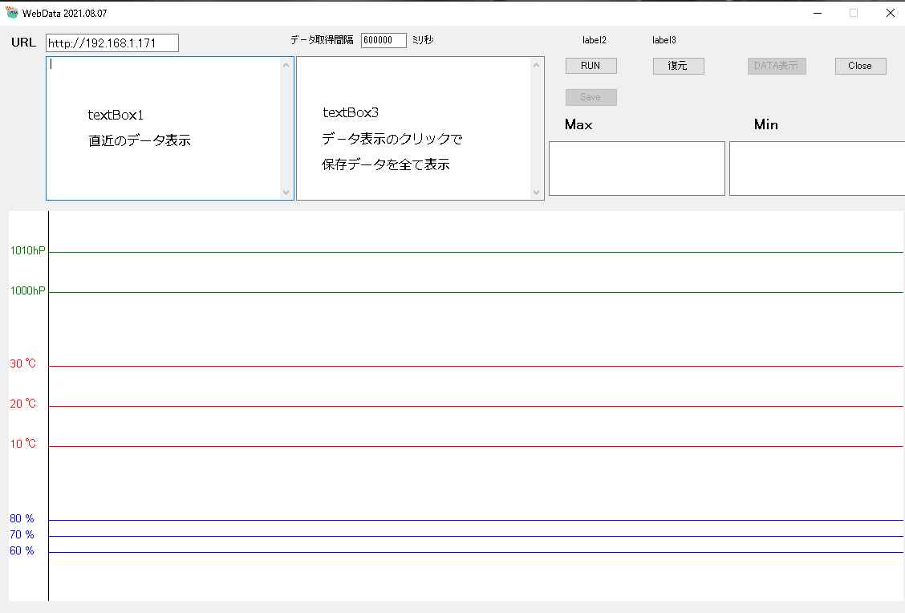Click the data interval 600000 field

click(384, 40)
